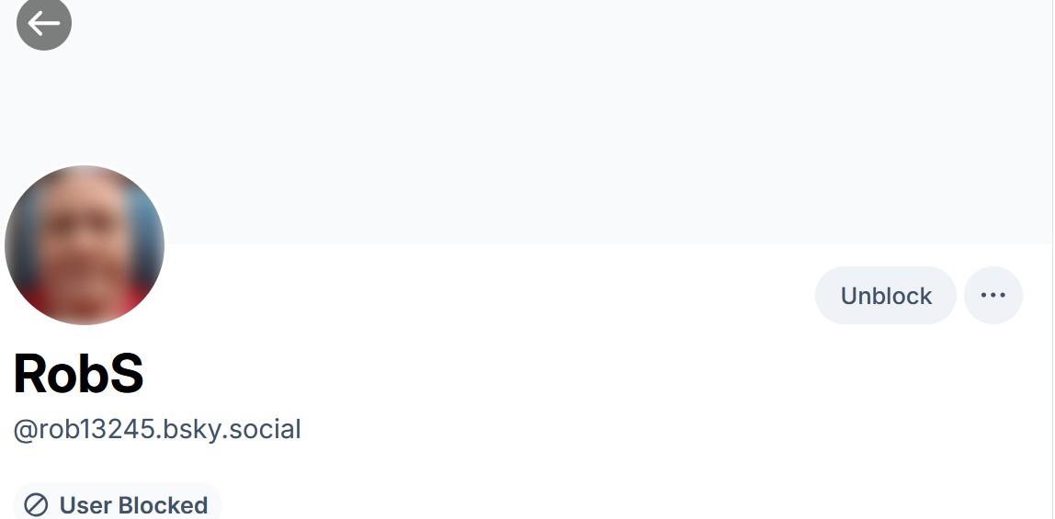Click the circle-slash blocked icon
Image resolution: width=1055 pixels, height=519 pixels.
click(x=36, y=505)
